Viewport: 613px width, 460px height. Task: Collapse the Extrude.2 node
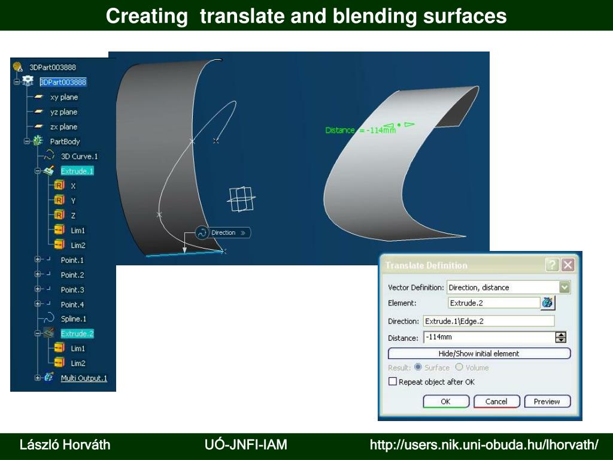pos(38,333)
